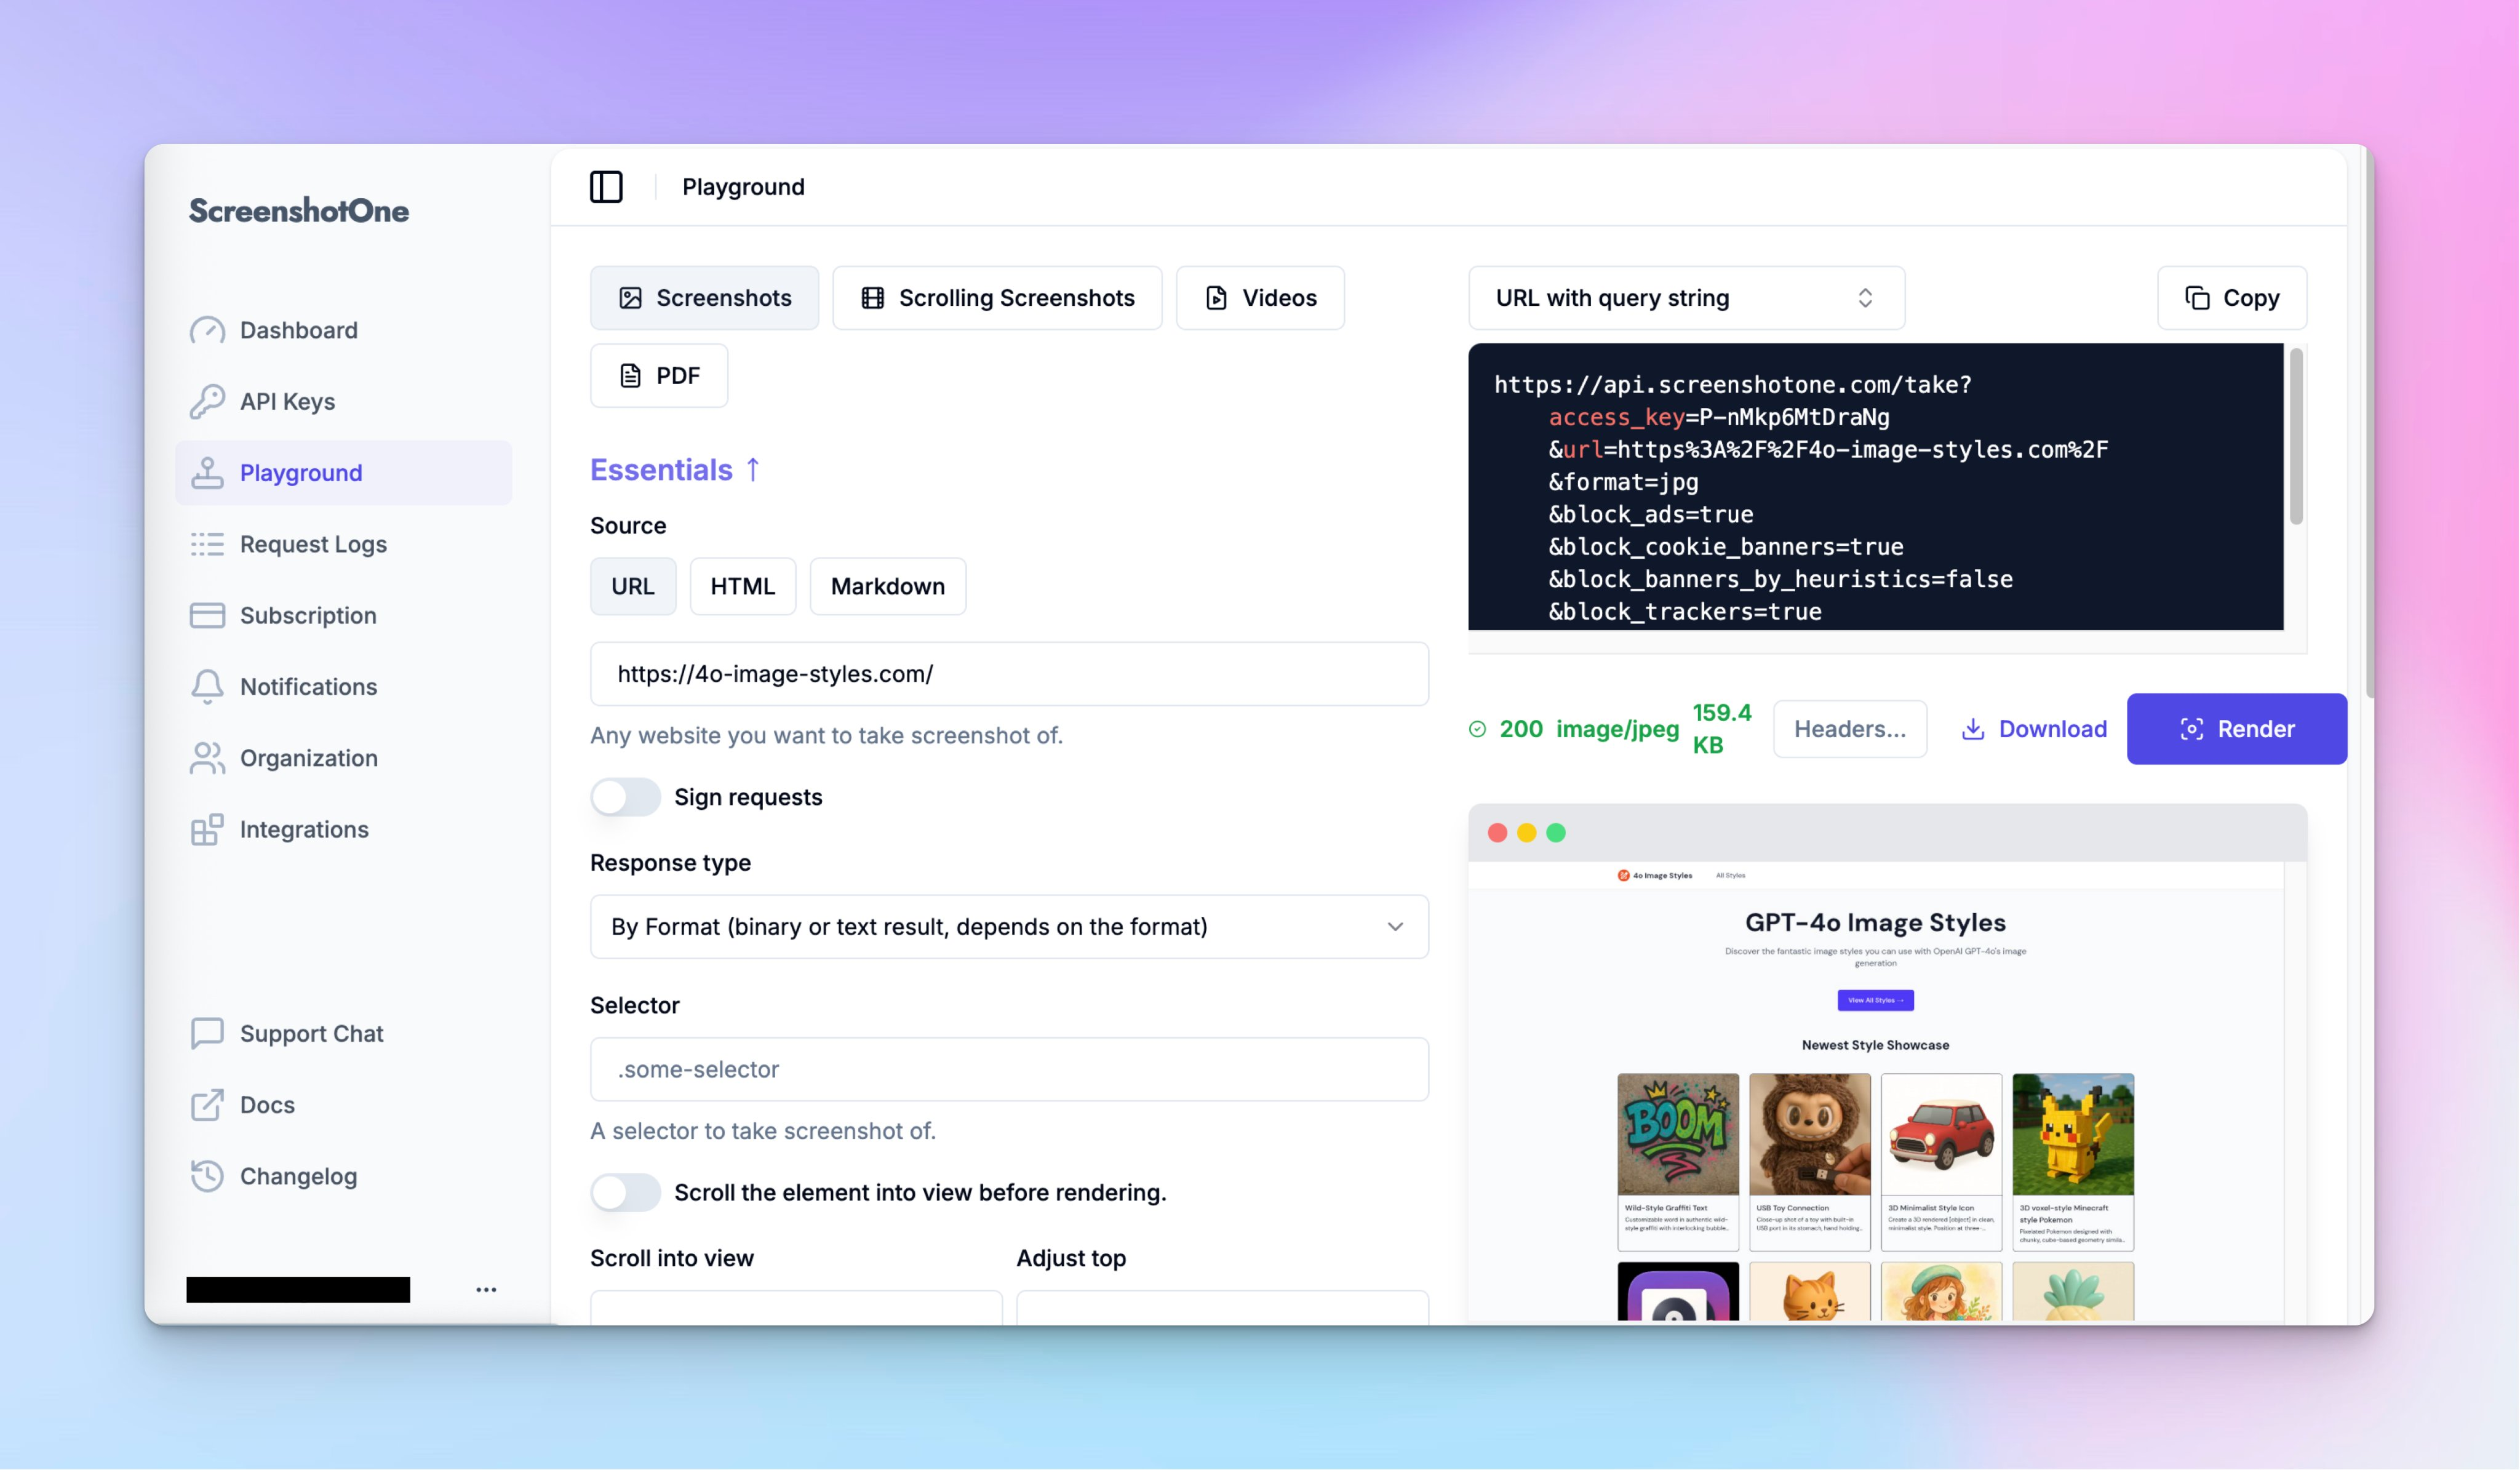The height and width of the screenshot is (1470, 2520).
Task: Collapse the Essentials section
Action: pos(675,470)
